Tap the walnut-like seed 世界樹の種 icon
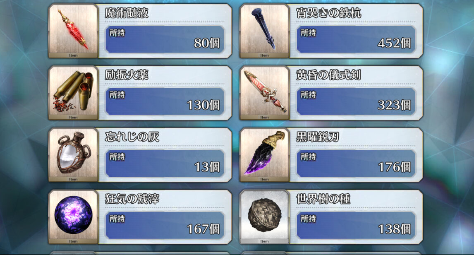Screen dimensions: 474x255 tap(265, 217)
